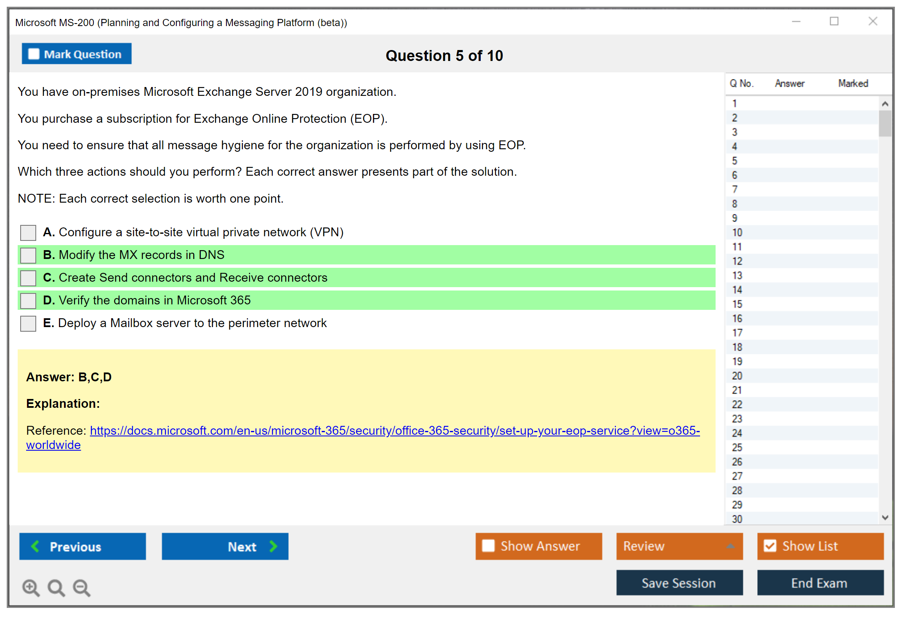Click the question list scrollbar thumb
Screen dimensions: 905x618
[x=885, y=123]
